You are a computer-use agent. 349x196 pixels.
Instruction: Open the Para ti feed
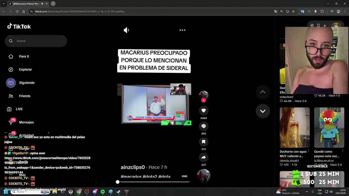click(24, 56)
